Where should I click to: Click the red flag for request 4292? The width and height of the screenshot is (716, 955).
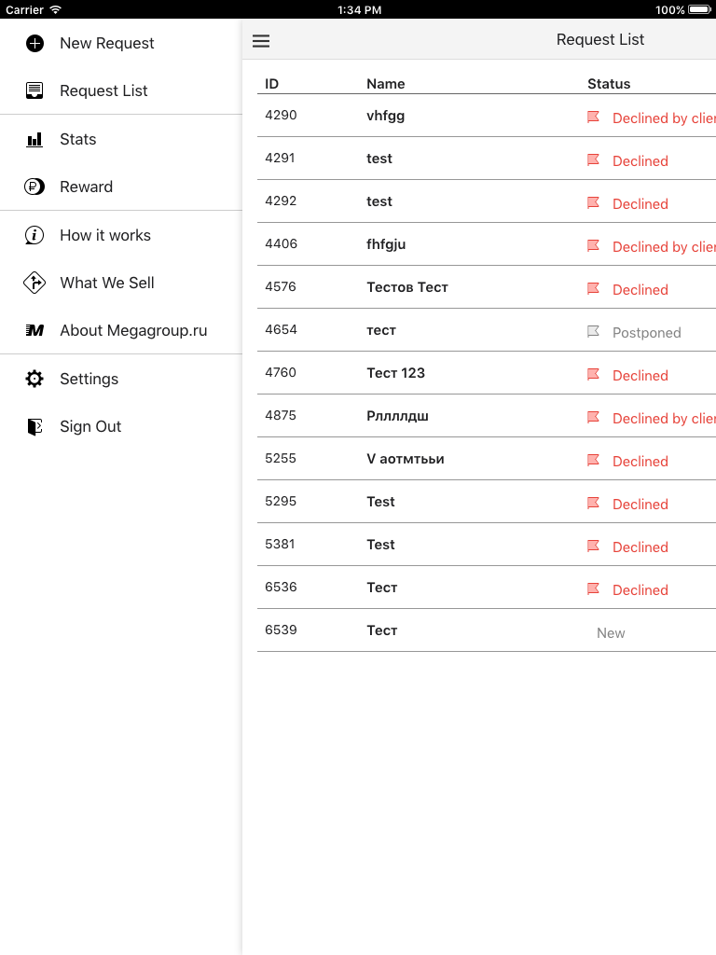click(x=593, y=202)
